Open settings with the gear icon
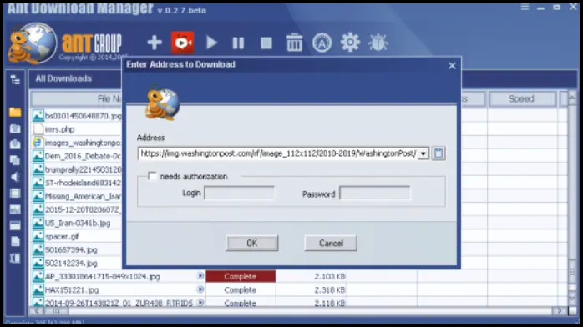Image resolution: width=583 pixels, height=327 pixels. [x=350, y=43]
